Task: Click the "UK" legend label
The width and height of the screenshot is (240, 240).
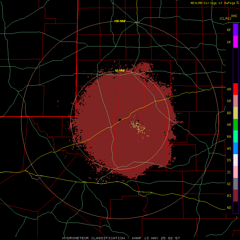Action: [229, 42]
